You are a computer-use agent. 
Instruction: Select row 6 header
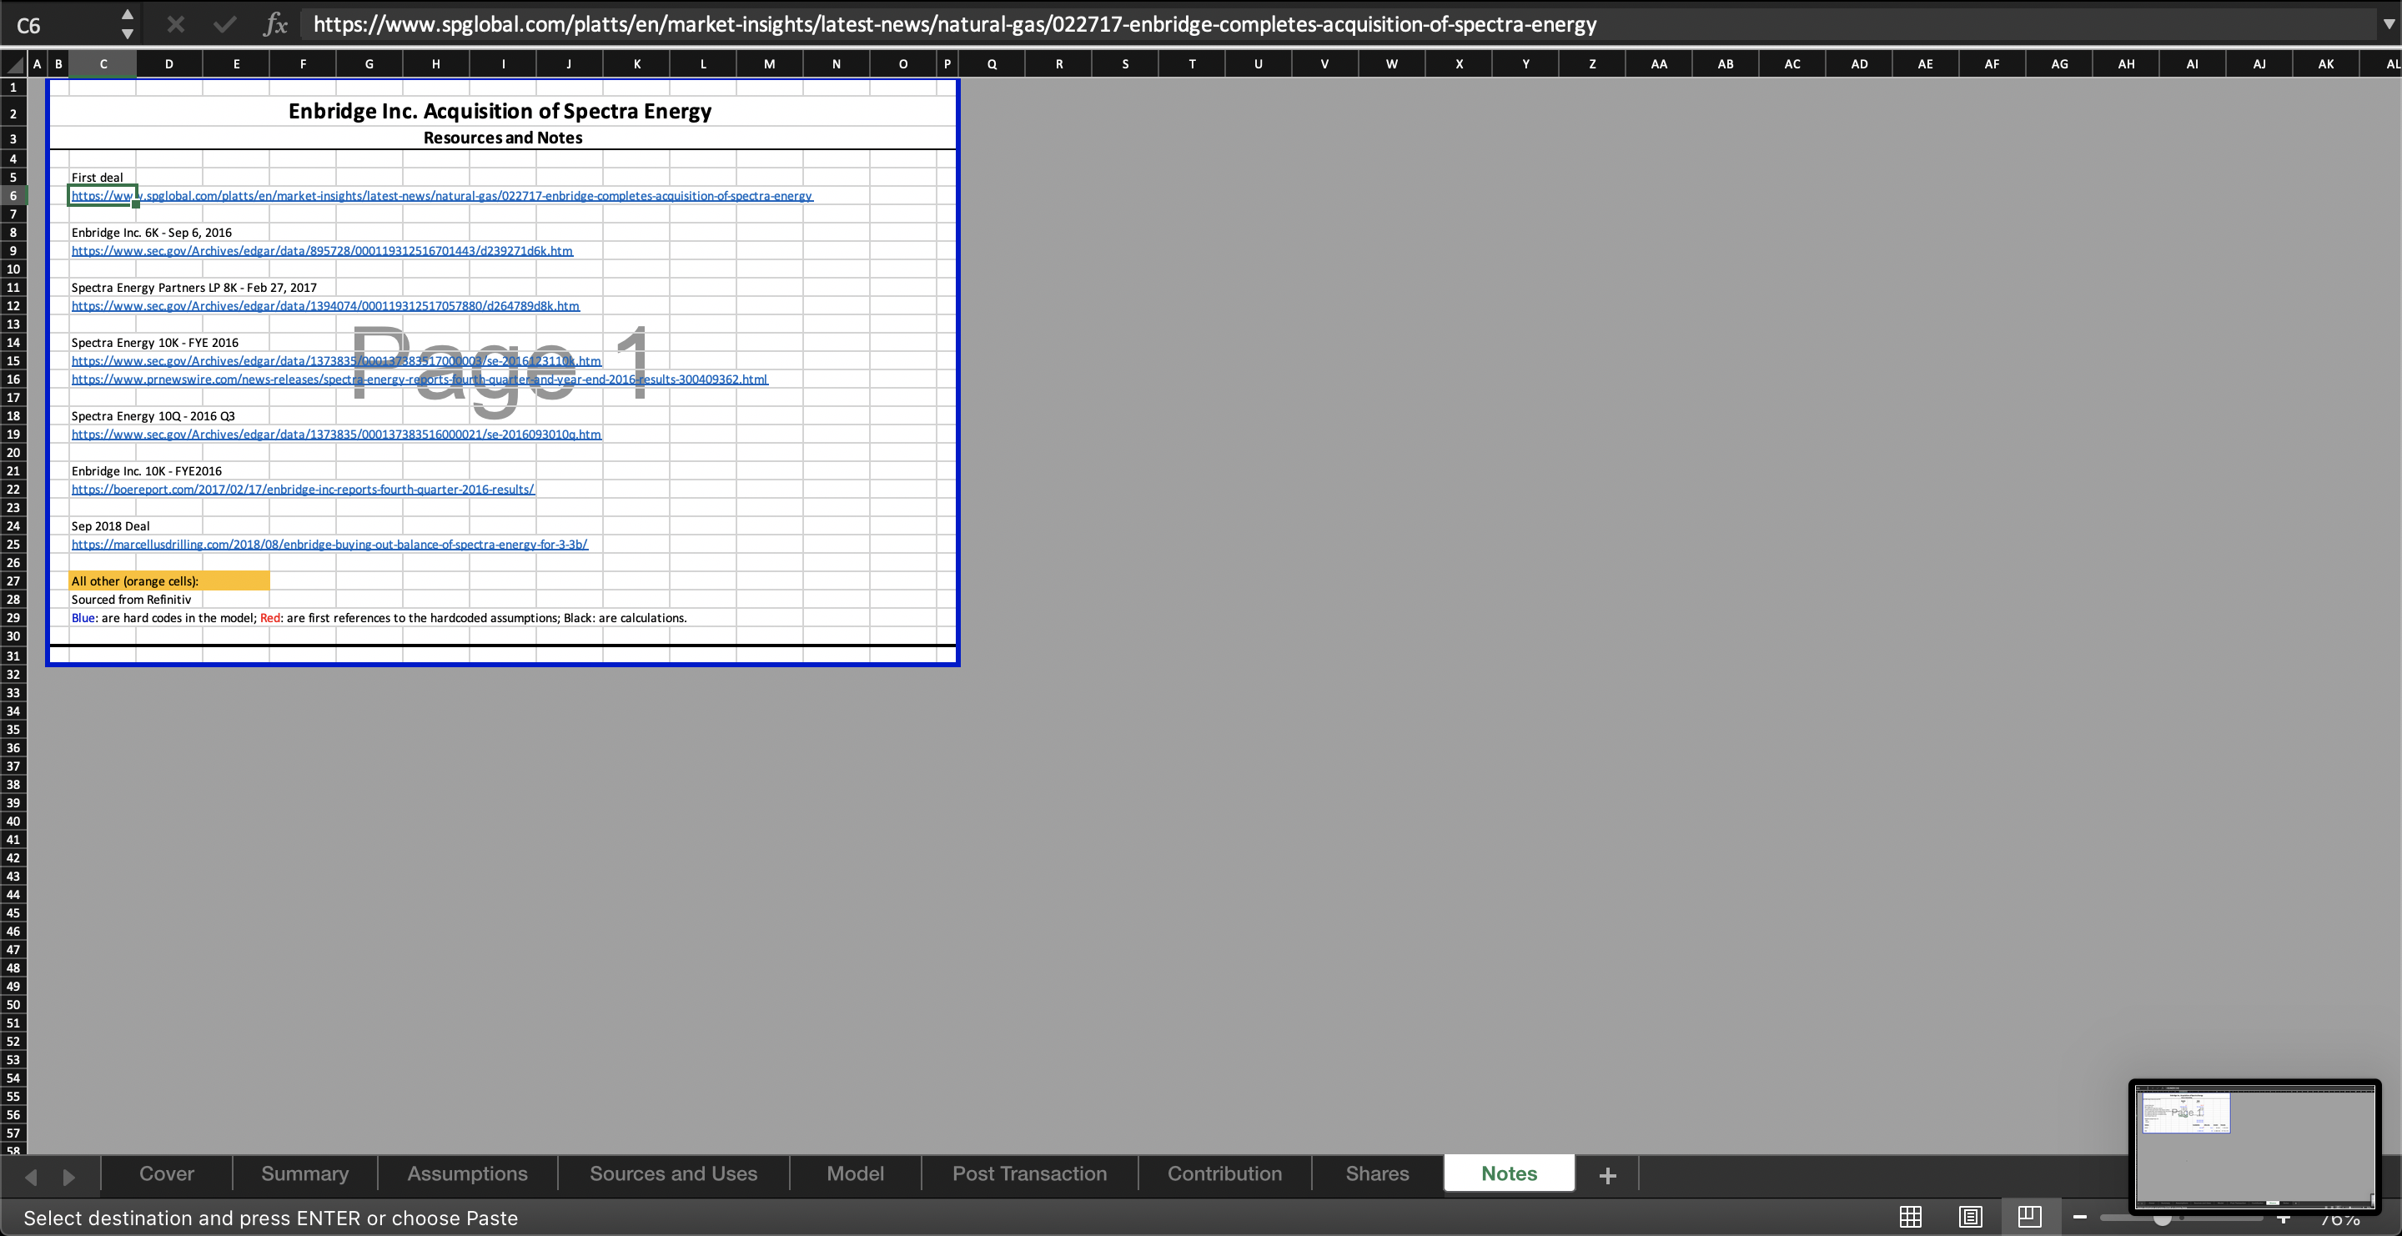(13, 196)
